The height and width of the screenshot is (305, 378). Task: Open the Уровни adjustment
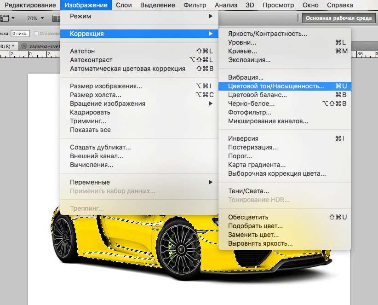click(285, 42)
